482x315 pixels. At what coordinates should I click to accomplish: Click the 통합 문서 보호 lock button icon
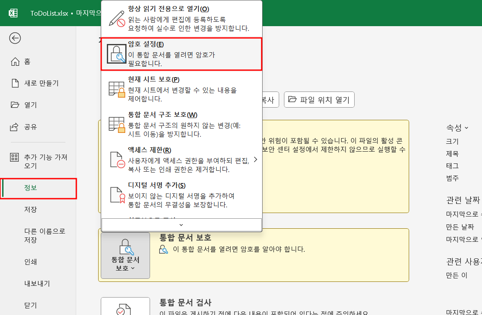click(x=125, y=247)
